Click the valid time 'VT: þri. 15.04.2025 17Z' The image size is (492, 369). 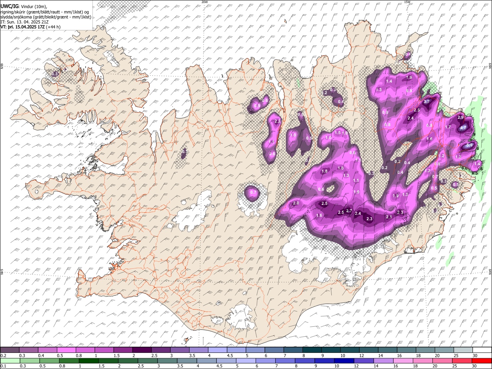coord(22,27)
